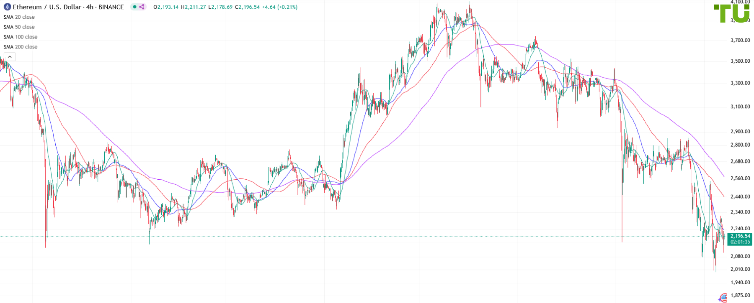
Task: Click the 3,300.00 price scale label
Action: (740, 83)
